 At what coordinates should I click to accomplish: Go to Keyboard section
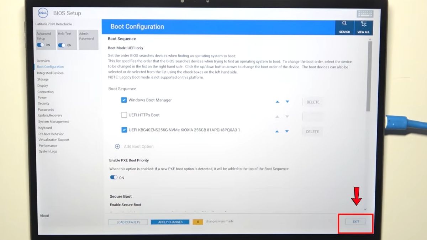pyautogui.click(x=45, y=128)
